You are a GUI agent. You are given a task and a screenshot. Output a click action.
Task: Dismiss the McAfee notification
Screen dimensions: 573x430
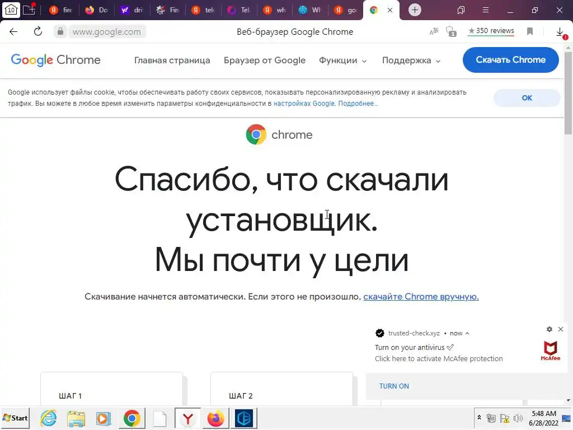(561, 329)
